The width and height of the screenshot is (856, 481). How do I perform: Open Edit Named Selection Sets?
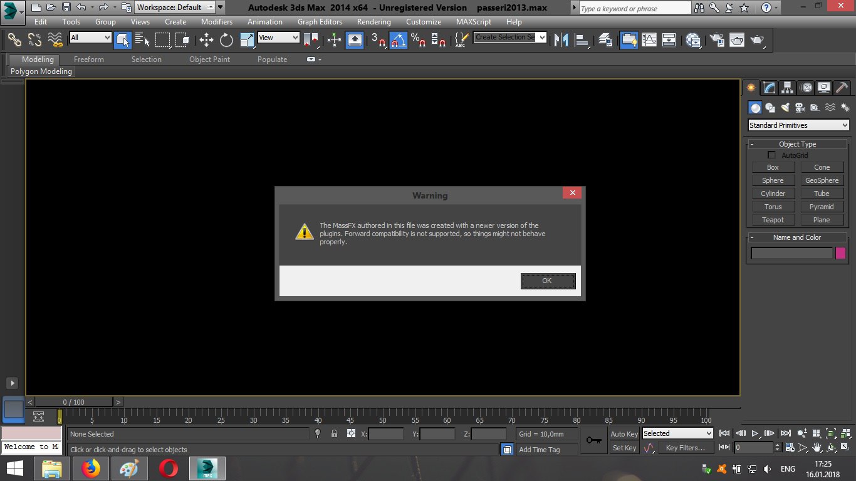pos(461,40)
